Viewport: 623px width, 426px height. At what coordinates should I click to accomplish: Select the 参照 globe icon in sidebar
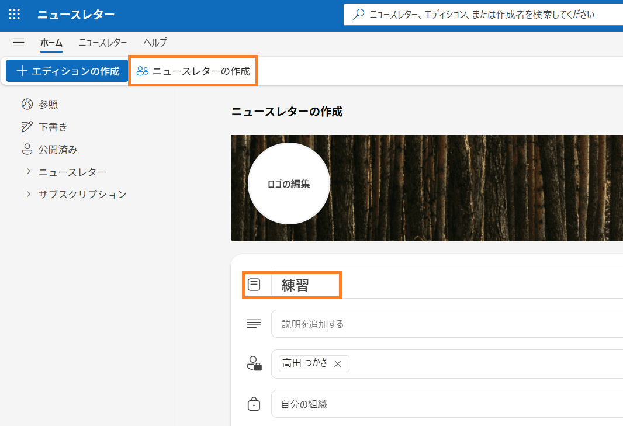point(27,105)
